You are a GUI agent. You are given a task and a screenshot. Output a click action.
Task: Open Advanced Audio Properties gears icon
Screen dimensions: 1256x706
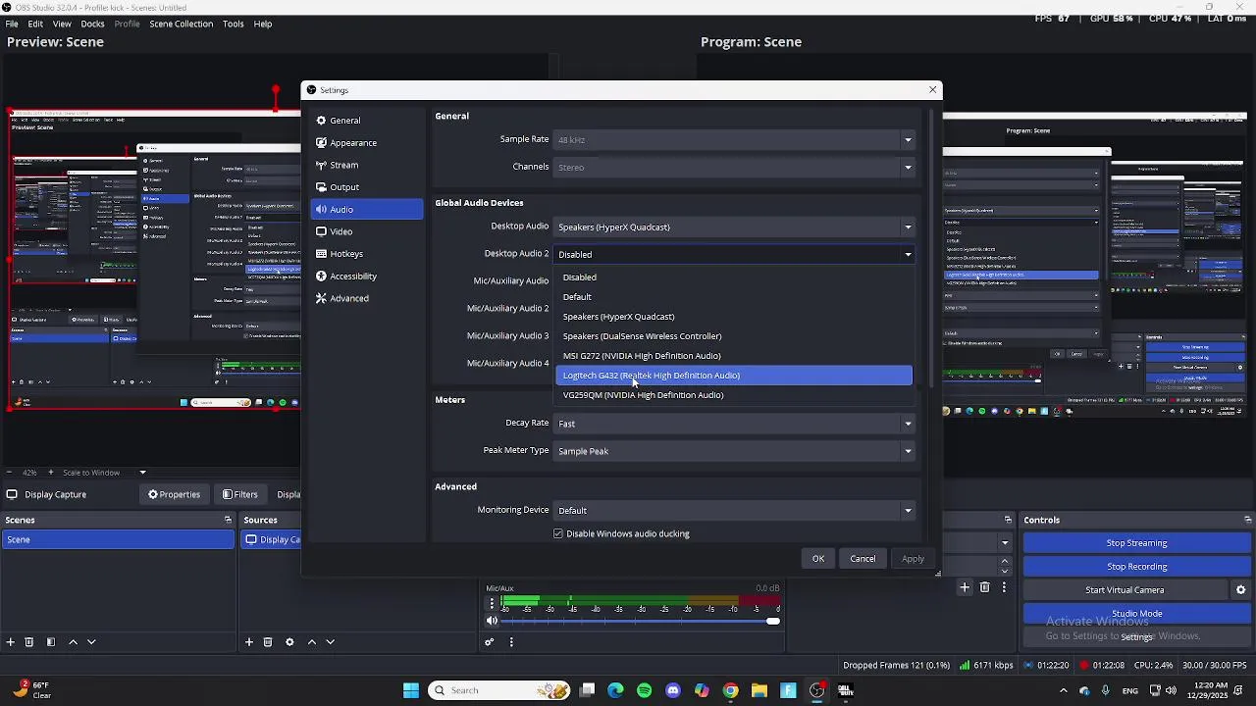click(490, 642)
